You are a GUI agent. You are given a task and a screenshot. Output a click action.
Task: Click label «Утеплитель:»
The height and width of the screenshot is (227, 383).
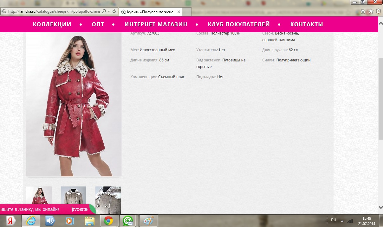207,50
